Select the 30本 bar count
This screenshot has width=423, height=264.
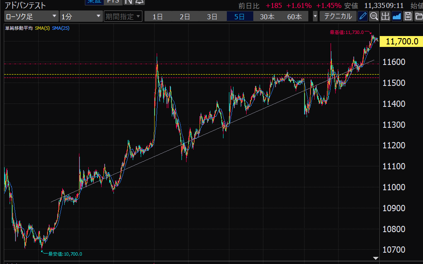click(267, 17)
